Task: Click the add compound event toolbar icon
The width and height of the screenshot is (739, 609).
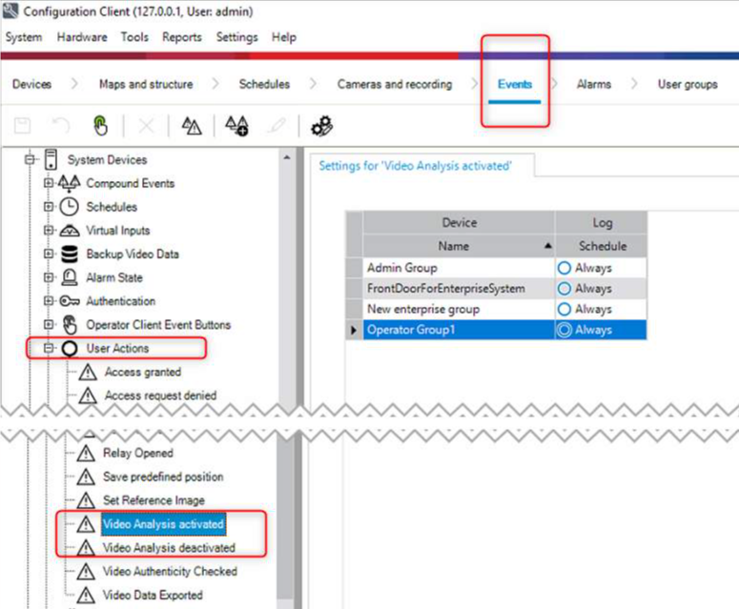Action: [236, 126]
